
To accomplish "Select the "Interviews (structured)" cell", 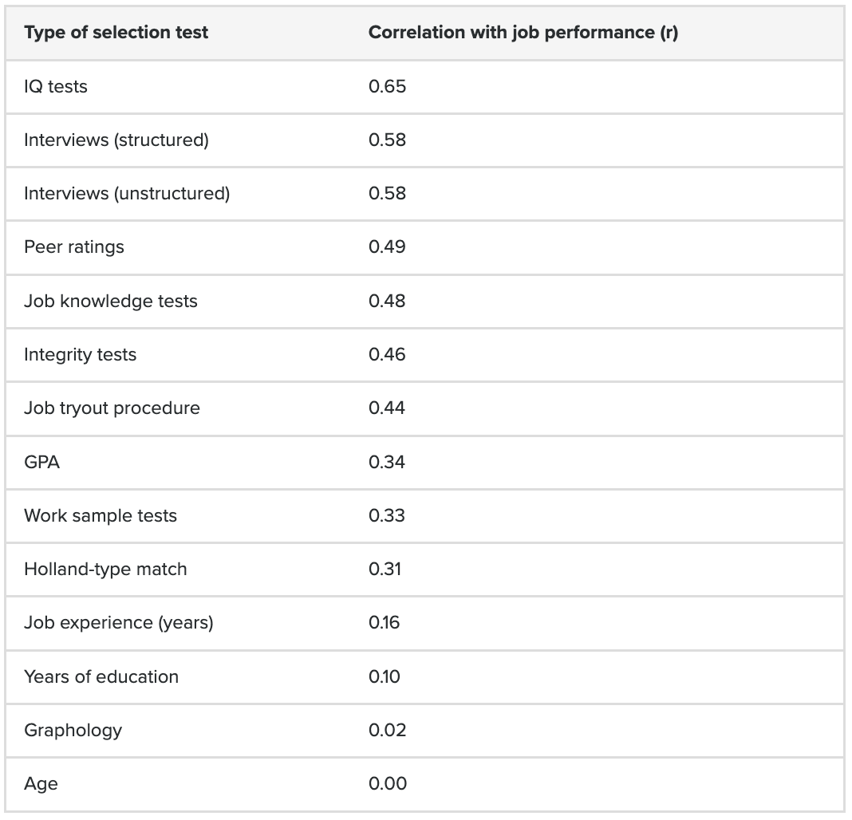I will click(x=116, y=140).
